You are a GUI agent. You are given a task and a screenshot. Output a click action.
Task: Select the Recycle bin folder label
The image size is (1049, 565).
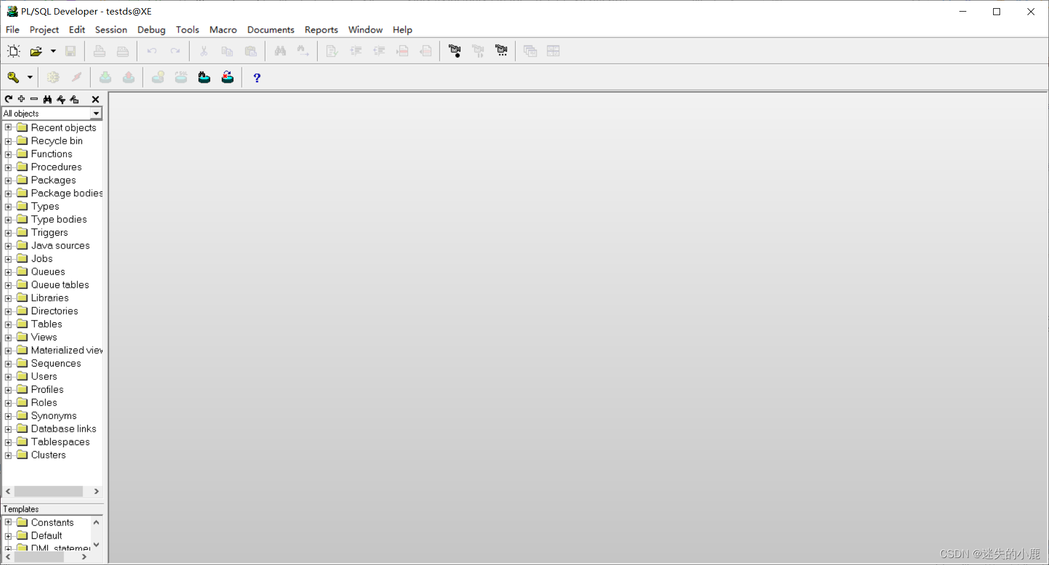[56, 141]
